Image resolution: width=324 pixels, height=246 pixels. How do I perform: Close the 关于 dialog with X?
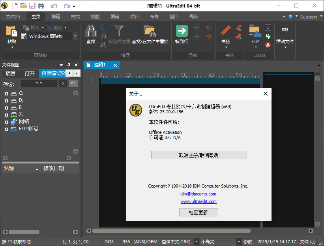[266, 94]
